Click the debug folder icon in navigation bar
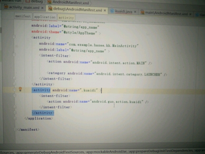 click(x=28, y=1)
